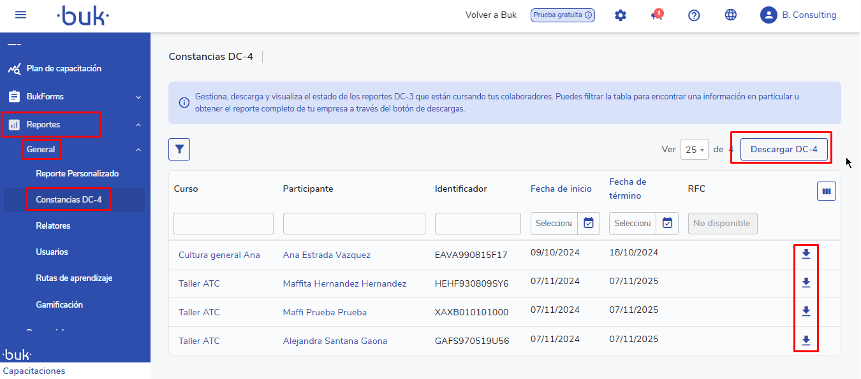The image size is (861, 379).
Task: Open the language globe icon
Action: [x=731, y=15]
